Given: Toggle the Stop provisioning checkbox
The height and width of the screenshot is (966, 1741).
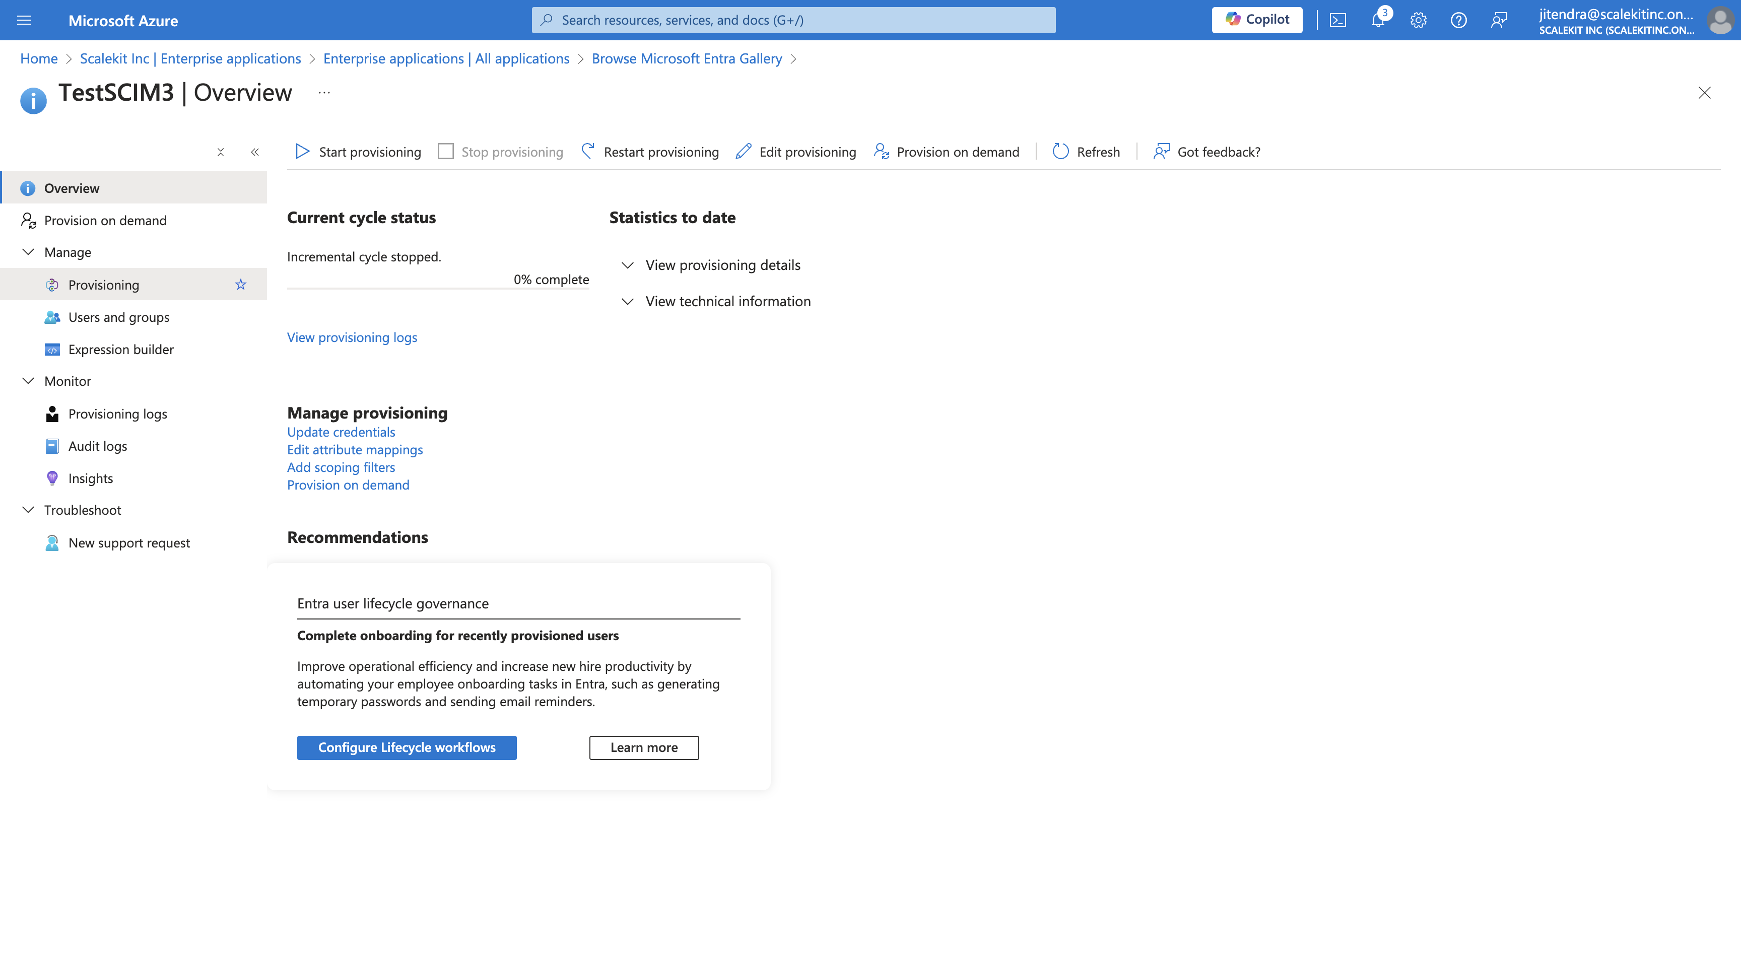Looking at the screenshot, I should pyautogui.click(x=445, y=151).
